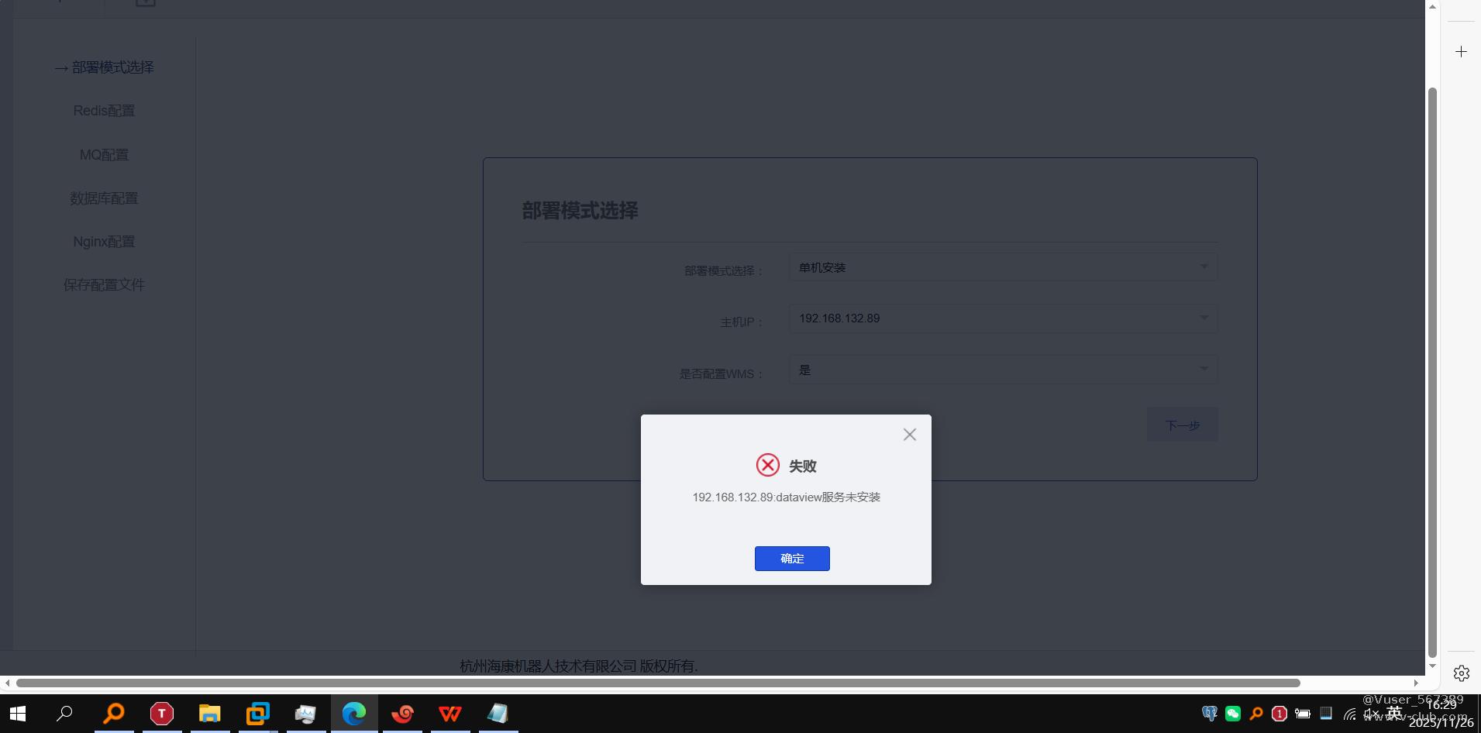Click the 下一步 button
The width and height of the screenshot is (1481, 733).
pos(1182,425)
